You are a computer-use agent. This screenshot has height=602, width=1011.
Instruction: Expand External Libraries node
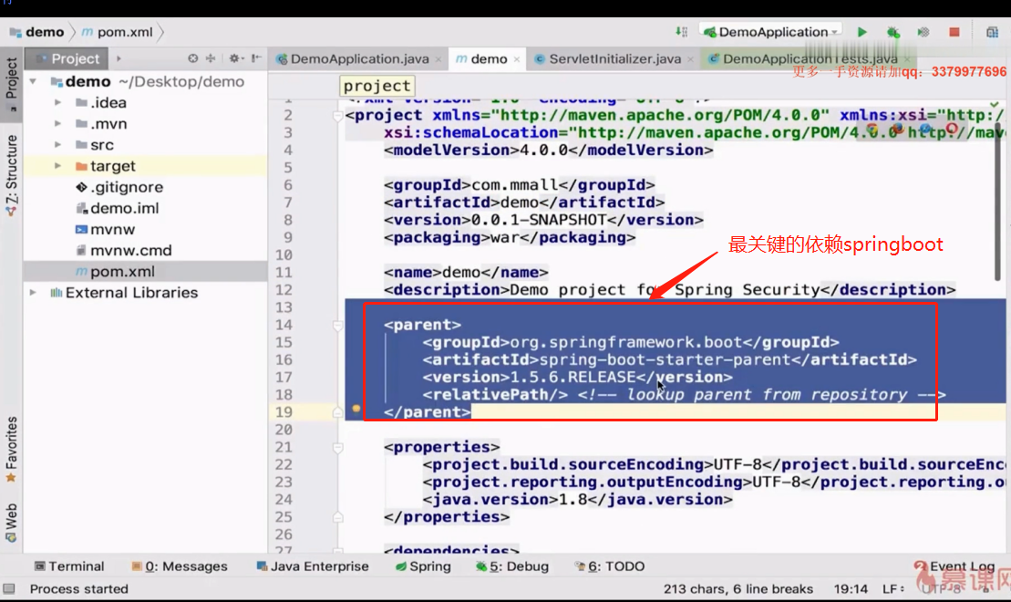(x=33, y=293)
